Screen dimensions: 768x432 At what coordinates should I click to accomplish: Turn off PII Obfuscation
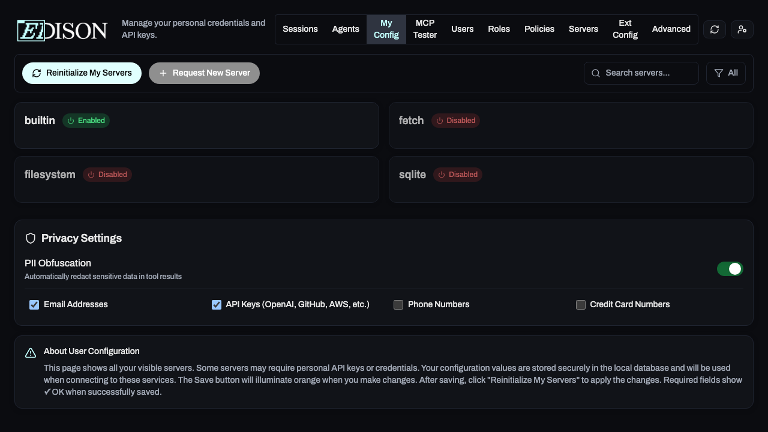point(730,269)
